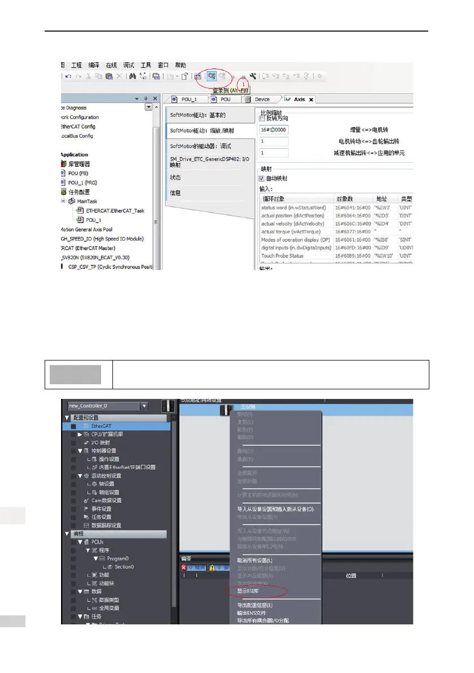Collapse the POUs node

[x=80, y=542]
